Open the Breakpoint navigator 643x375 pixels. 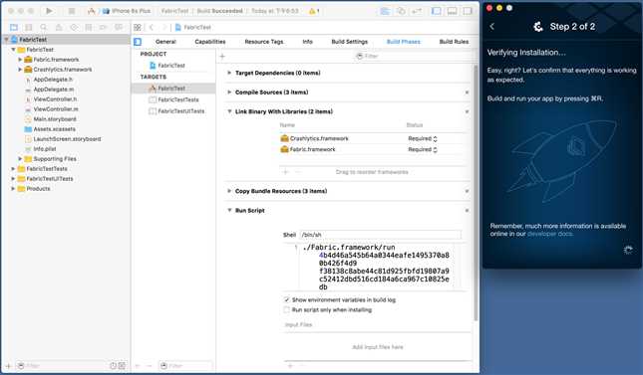coord(104,28)
